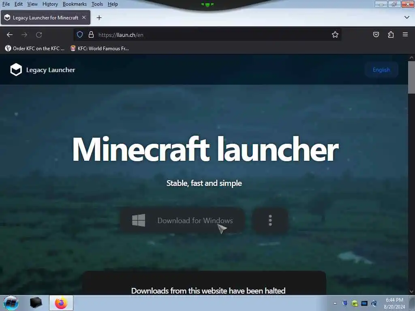The height and width of the screenshot is (311, 415).
Task: Show hidden system tray icons
Action: [335, 303]
